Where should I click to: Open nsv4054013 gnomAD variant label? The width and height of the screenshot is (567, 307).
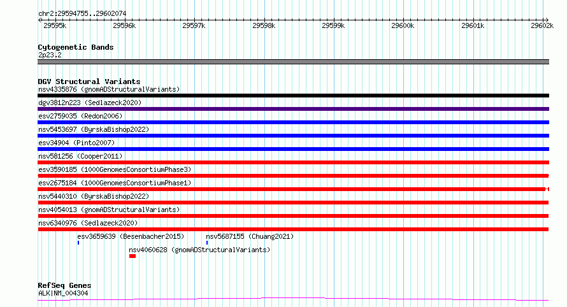[x=109, y=210]
